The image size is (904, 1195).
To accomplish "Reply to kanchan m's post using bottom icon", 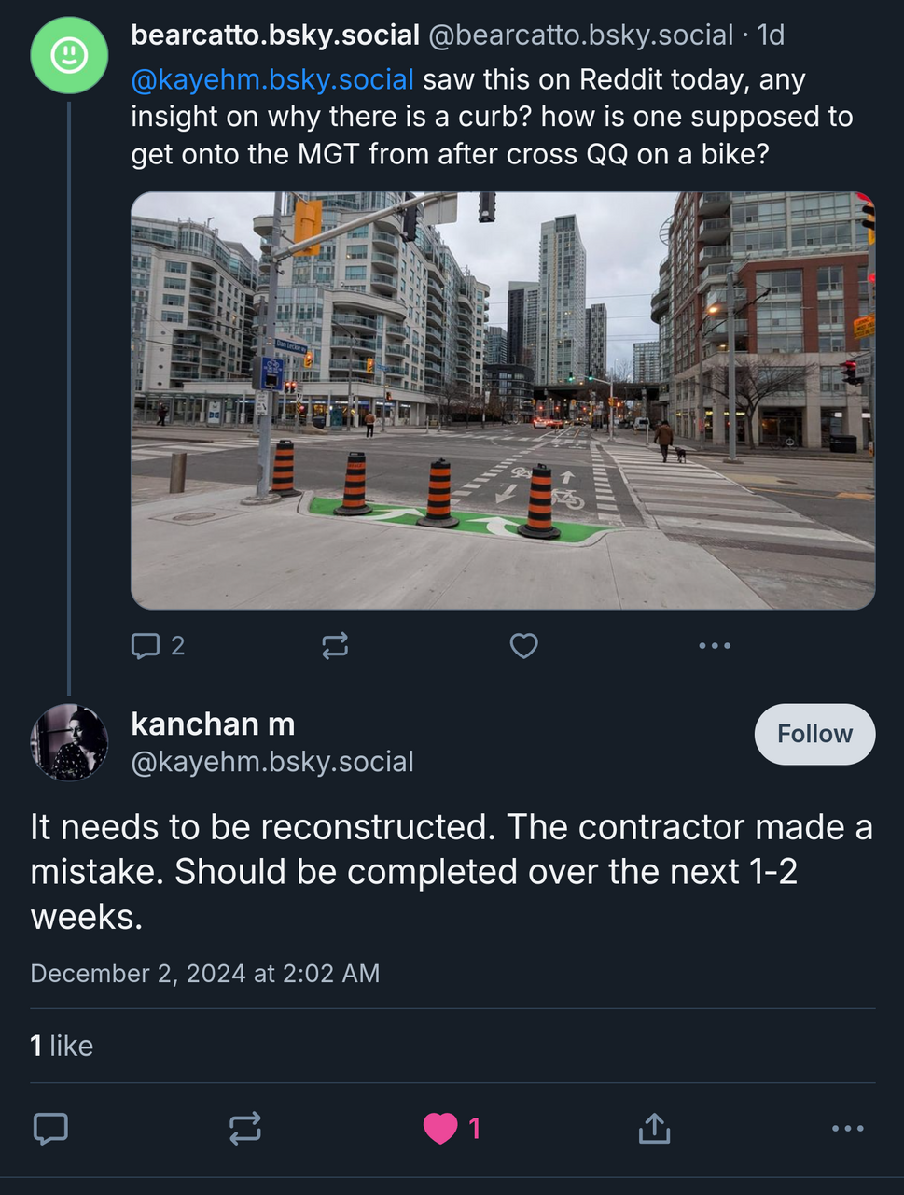I will pos(50,1129).
